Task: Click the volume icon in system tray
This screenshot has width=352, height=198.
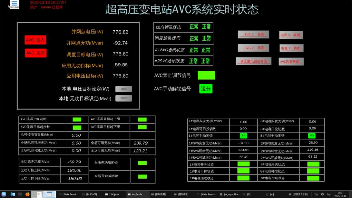Action: [x=323, y=194]
